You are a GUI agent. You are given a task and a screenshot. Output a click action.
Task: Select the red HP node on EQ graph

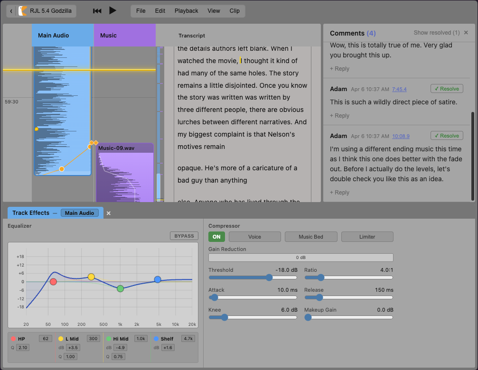coord(53,282)
